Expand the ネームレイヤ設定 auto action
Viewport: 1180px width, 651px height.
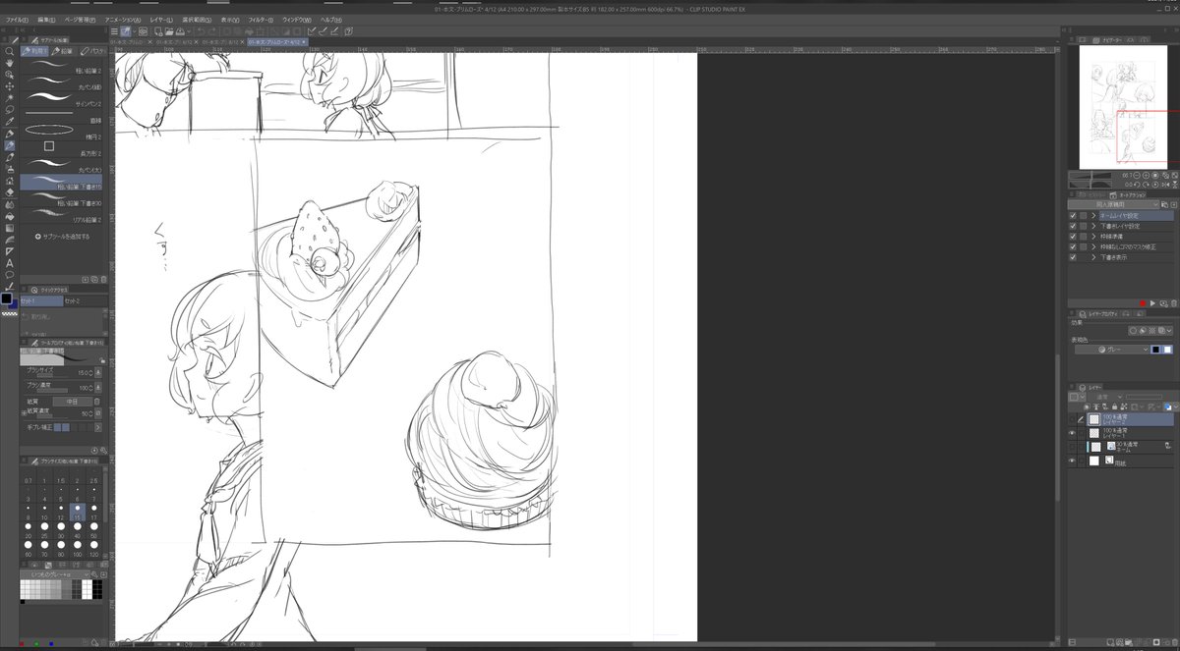(1093, 215)
